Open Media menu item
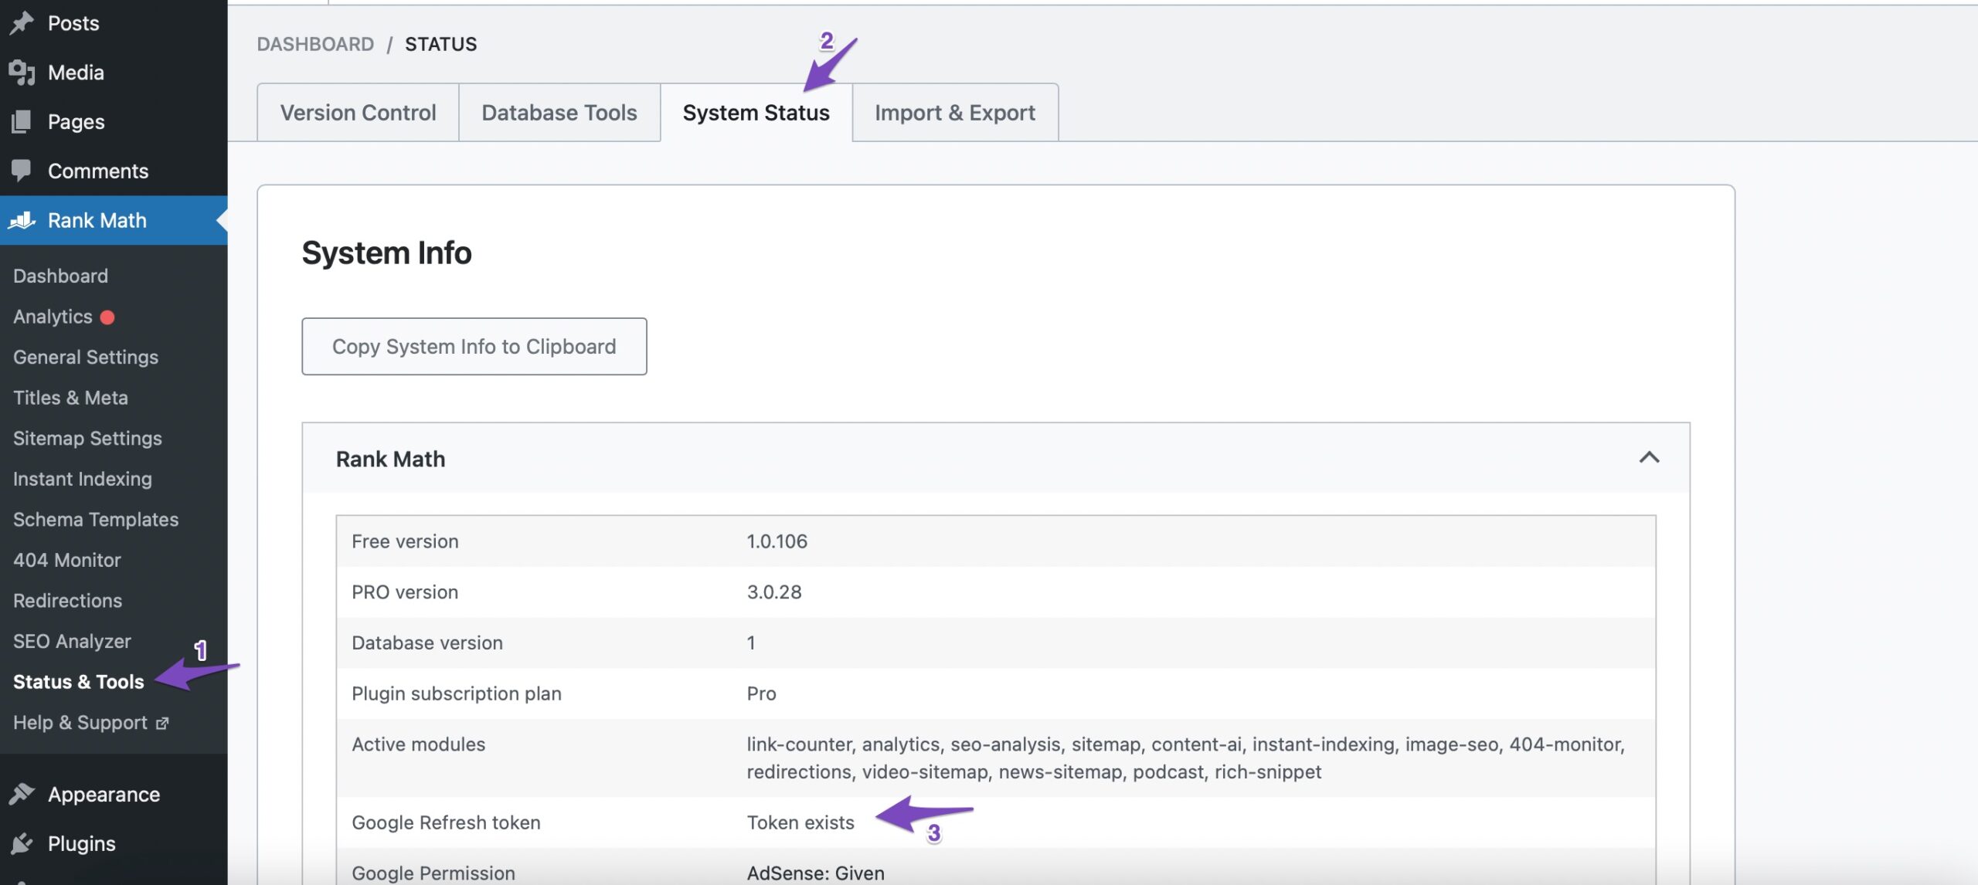This screenshot has height=885, width=1978. [x=114, y=73]
